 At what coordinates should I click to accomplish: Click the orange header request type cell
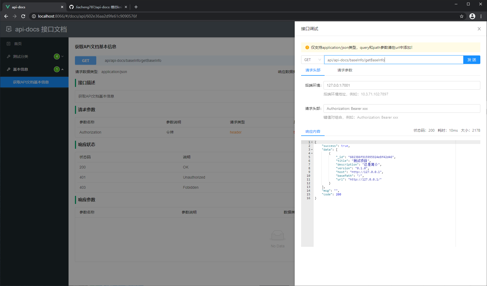[x=236, y=132]
